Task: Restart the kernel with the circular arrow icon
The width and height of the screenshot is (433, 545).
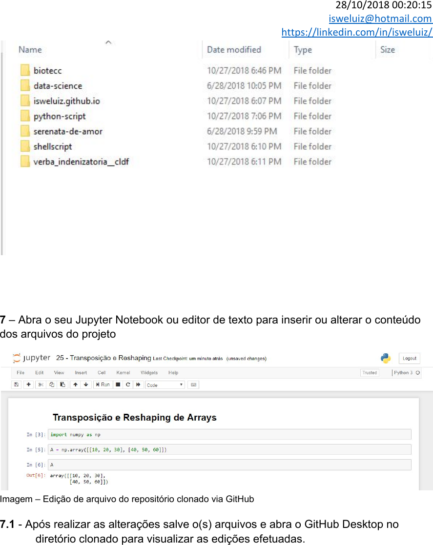Action: coord(128,384)
